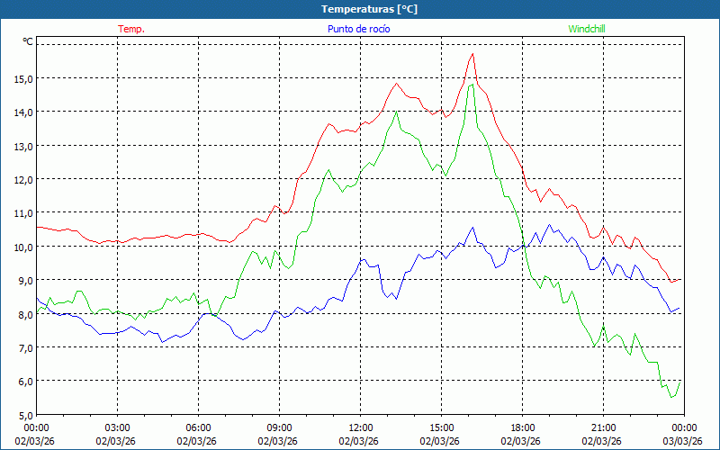Click the Temperaturas [°C] chart title
Screen dimensions: 720x450
(x=369, y=8)
